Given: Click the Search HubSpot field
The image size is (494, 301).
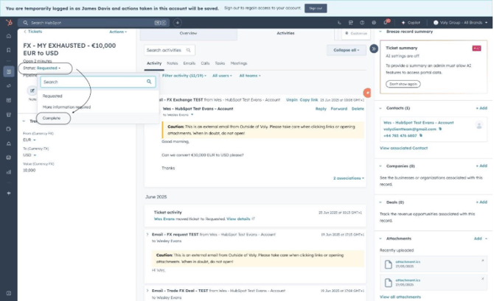Looking at the screenshot, I should [94, 23].
